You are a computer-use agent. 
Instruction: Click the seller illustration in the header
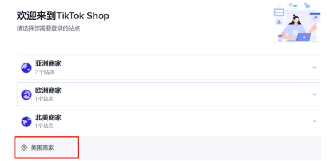[x=297, y=22]
